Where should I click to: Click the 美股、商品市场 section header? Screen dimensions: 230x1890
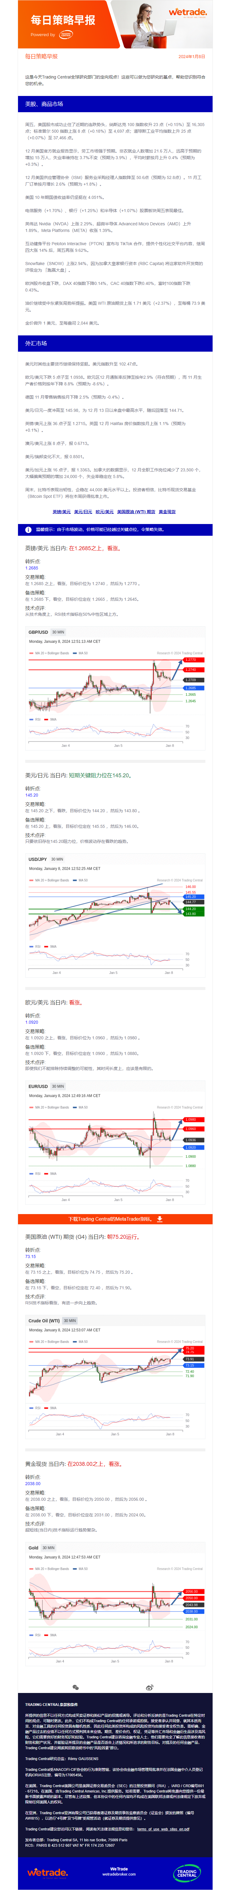[x=115, y=104]
